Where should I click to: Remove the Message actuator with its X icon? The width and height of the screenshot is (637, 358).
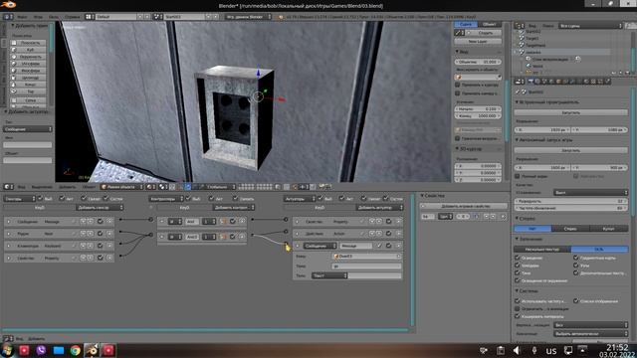(398, 246)
